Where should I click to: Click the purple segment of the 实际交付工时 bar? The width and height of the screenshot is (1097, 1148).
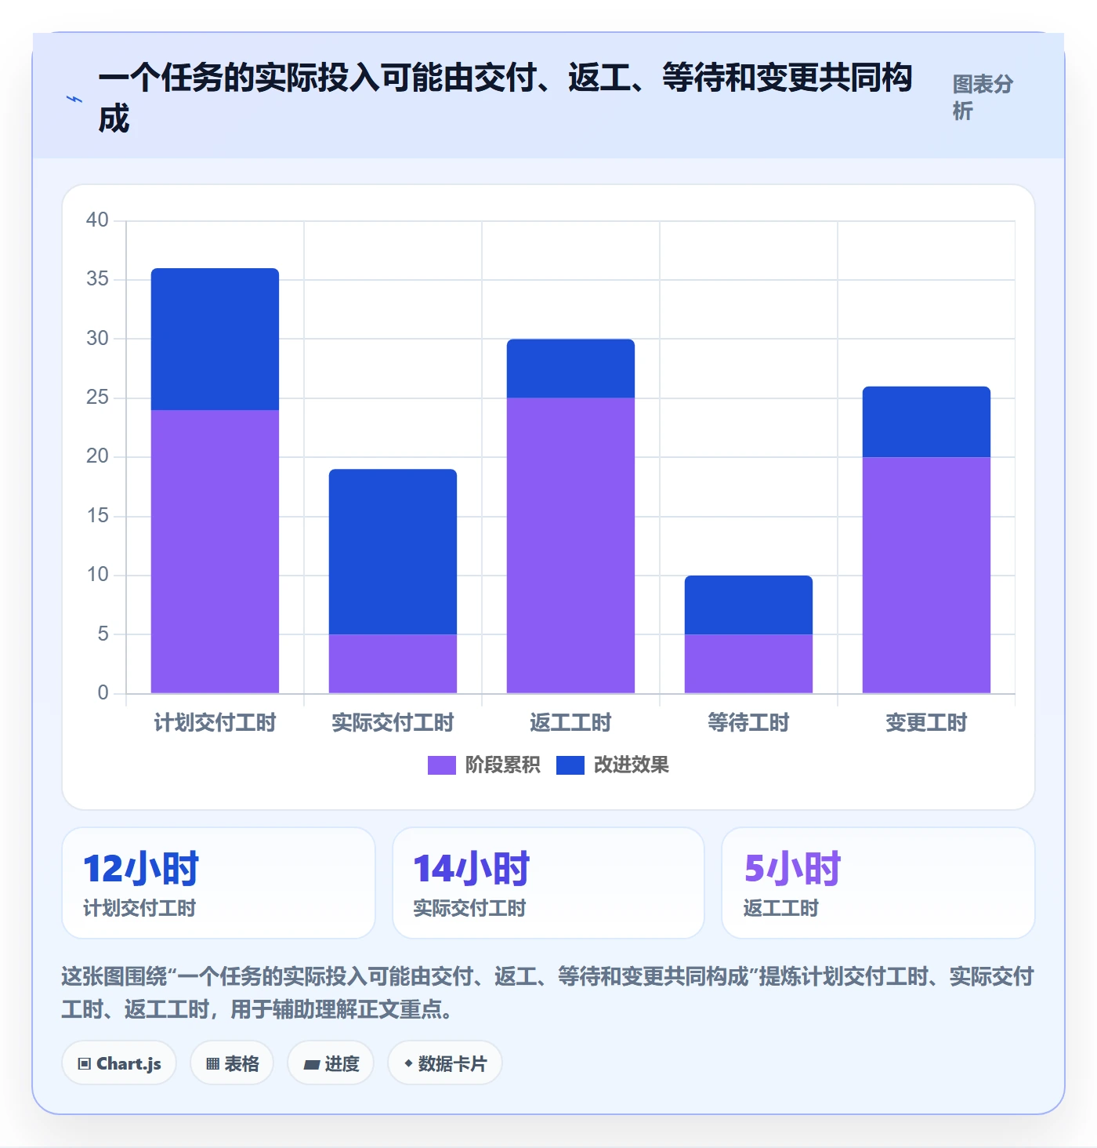click(x=393, y=663)
